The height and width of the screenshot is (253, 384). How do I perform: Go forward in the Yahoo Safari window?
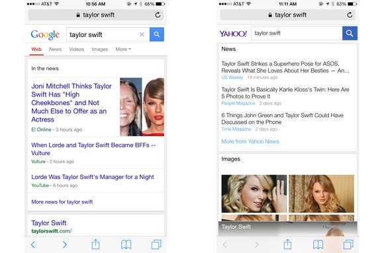pyautogui.click(x=256, y=244)
